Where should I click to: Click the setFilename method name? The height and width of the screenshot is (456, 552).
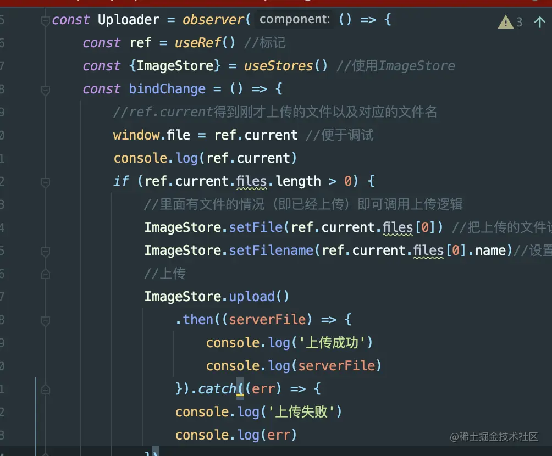click(271, 251)
